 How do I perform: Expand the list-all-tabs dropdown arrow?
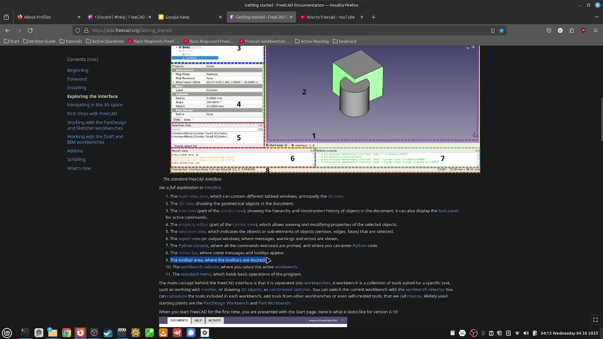click(x=597, y=17)
